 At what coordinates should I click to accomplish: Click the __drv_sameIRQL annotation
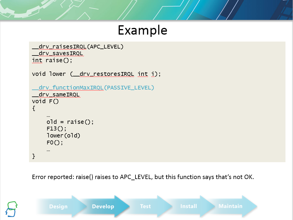(56, 95)
